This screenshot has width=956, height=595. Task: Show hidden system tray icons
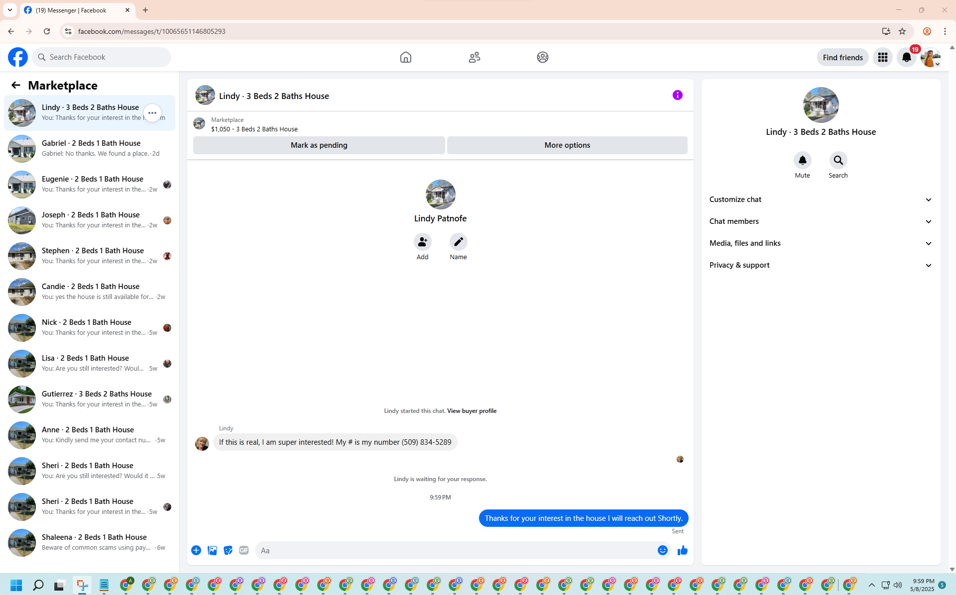872,585
